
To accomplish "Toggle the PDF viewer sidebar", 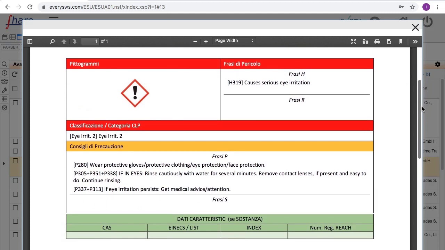I will tap(30, 42).
